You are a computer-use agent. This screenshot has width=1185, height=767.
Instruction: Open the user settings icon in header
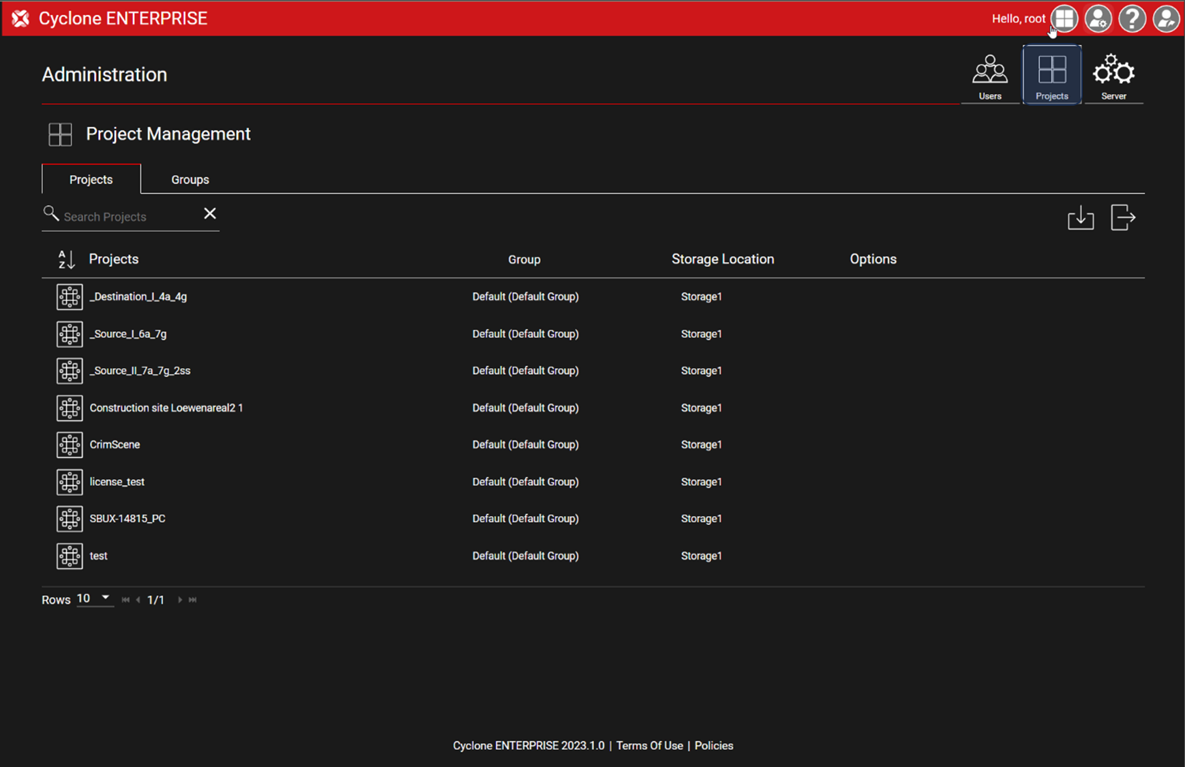pyautogui.click(x=1098, y=18)
